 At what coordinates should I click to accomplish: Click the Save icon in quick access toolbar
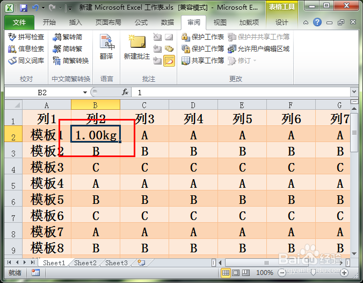(x=24, y=8)
